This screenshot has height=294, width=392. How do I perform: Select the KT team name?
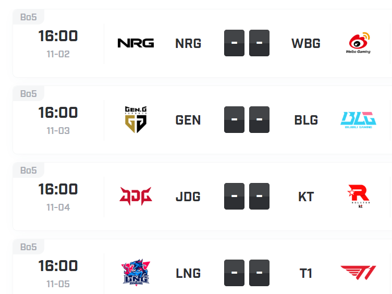306,197
